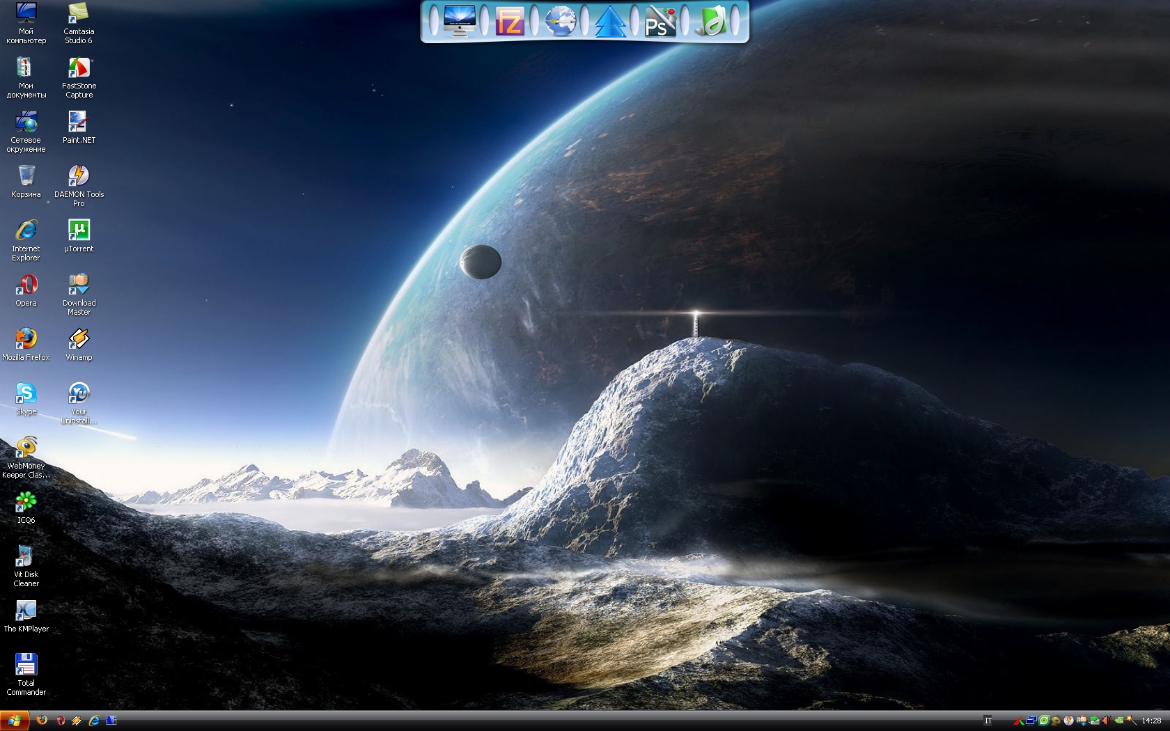
Task: Launch Photoshop from the top dock
Action: tap(660, 21)
